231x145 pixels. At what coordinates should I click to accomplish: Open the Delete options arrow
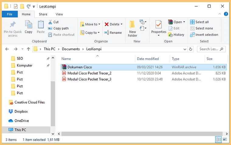tap(121, 24)
